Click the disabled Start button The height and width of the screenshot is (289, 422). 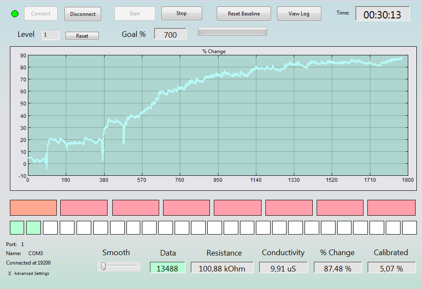click(135, 14)
